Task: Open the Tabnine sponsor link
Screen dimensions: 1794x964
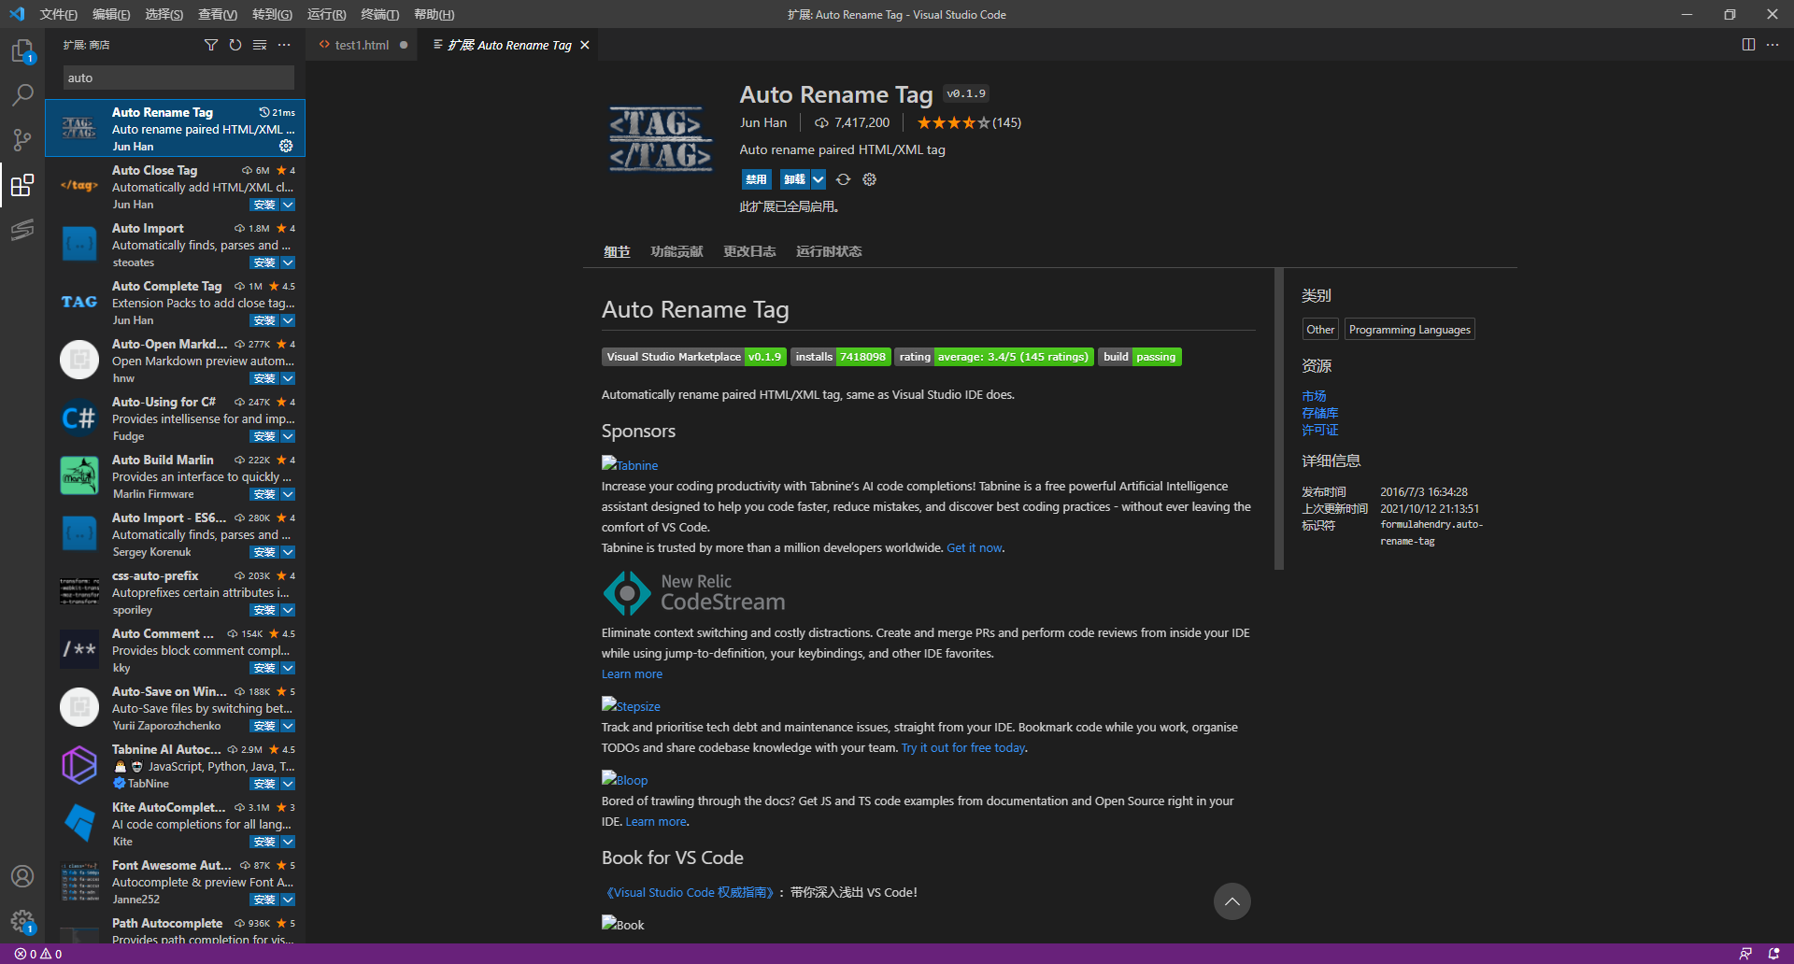Action: pos(630,464)
